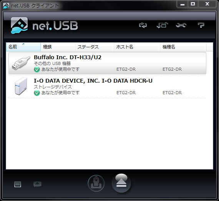Screen dimensions: 219x201
Task: Switch to list view icon at bottom left
Action: click(x=18, y=184)
